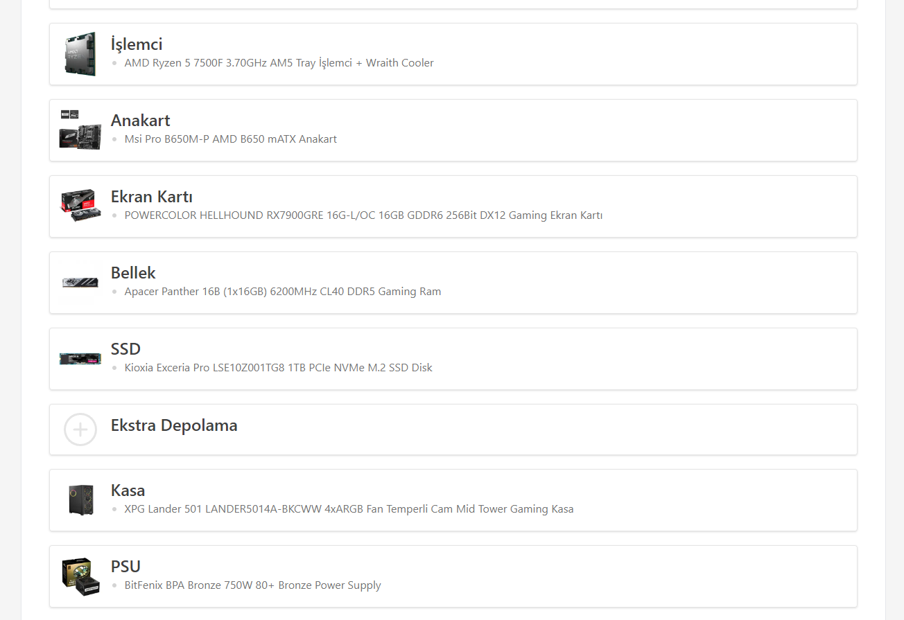Open the Ekran Kartı category heading

152,197
